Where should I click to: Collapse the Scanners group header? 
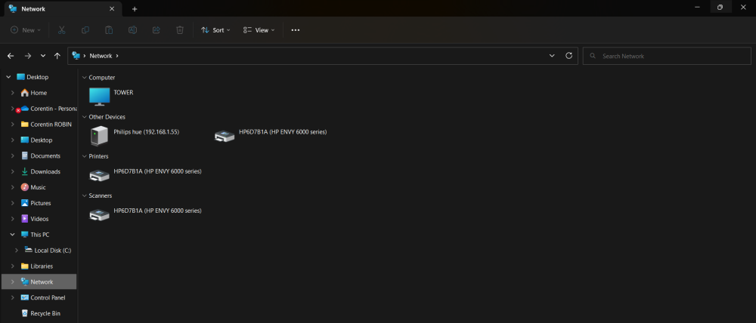(85, 196)
